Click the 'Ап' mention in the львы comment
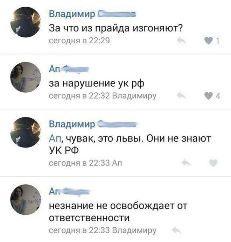The height and width of the screenshot is (242, 231). coord(55,138)
